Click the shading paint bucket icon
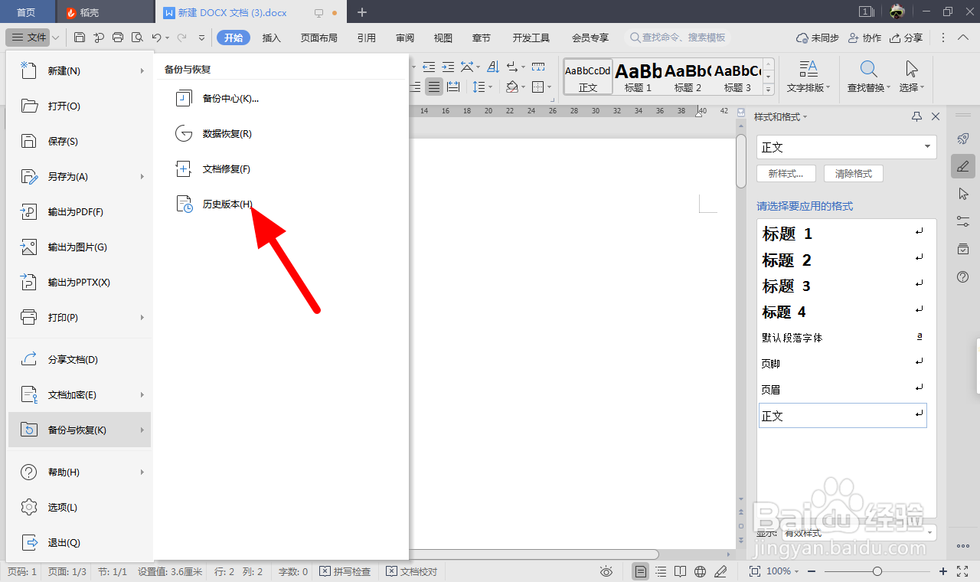The image size is (980, 582). pyautogui.click(x=513, y=87)
